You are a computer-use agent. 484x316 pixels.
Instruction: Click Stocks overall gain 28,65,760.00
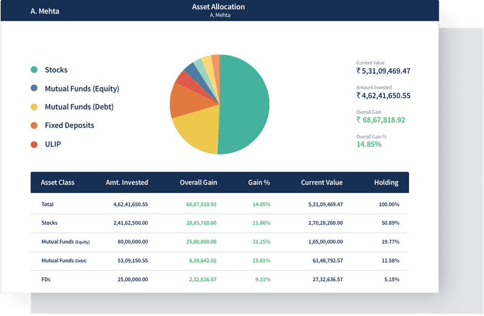click(x=201, y=223)
